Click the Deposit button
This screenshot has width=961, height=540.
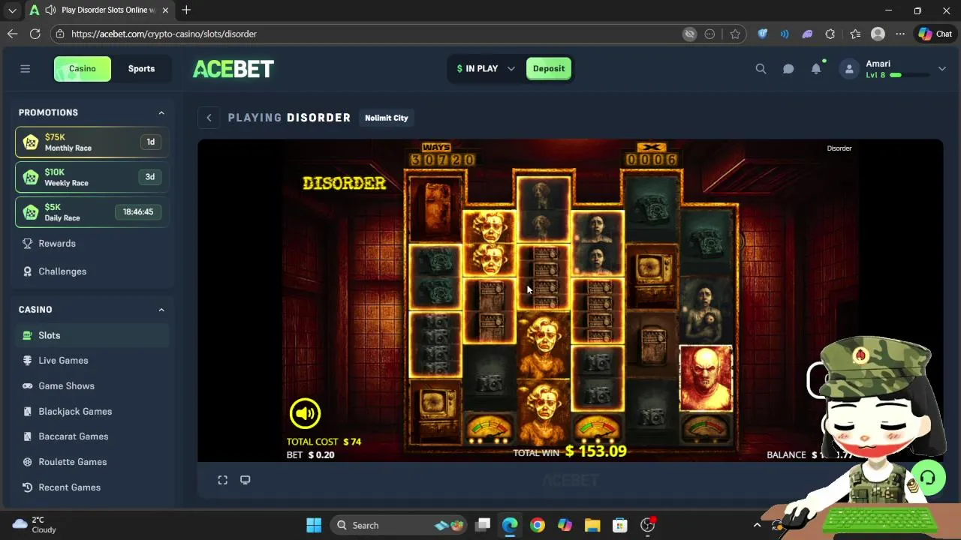click(x=549, y=68)
